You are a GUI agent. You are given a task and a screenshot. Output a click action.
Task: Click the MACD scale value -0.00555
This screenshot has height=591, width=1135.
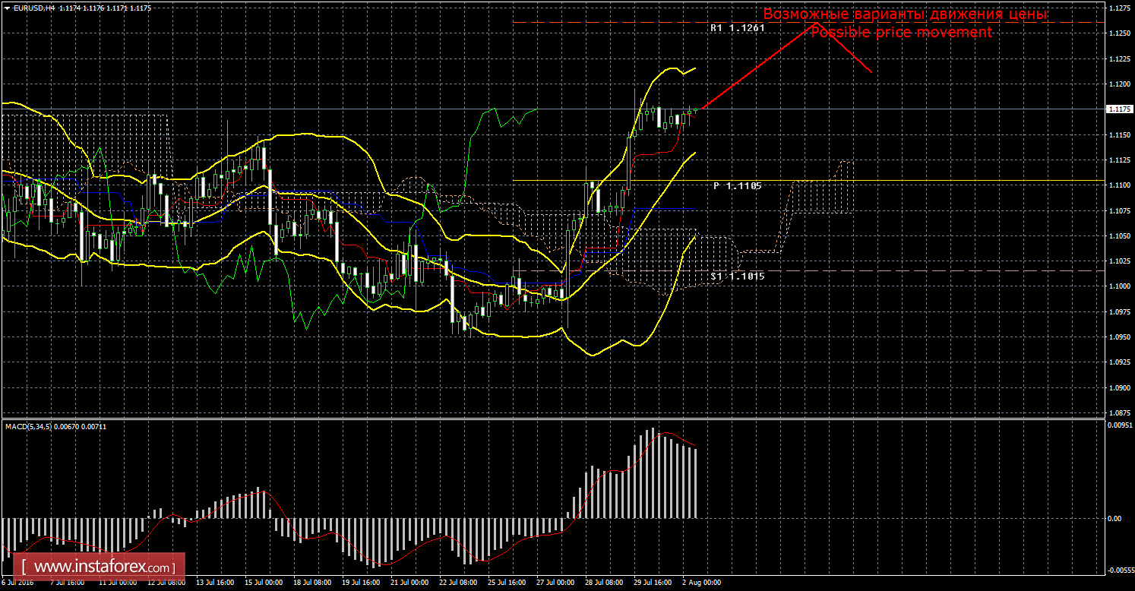tap(1121, 570)
